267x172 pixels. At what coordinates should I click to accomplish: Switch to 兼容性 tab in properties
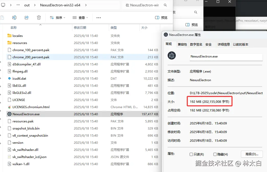click(182, 45)
